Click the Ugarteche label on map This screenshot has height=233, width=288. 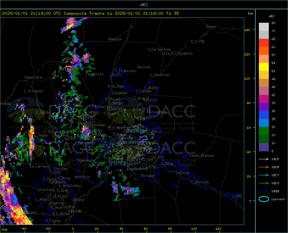click(86, 161)
